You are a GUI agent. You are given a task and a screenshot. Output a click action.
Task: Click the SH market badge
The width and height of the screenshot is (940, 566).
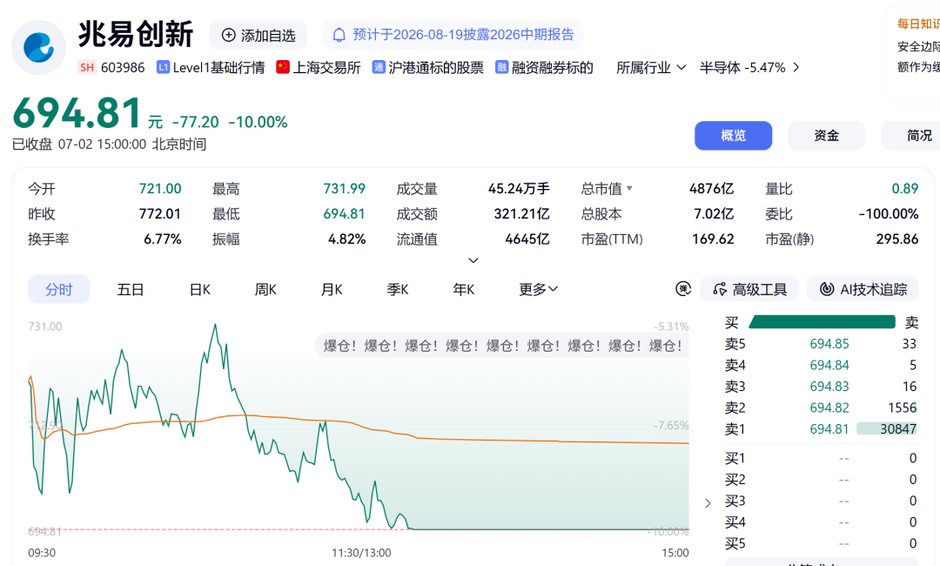coord(87,68)
